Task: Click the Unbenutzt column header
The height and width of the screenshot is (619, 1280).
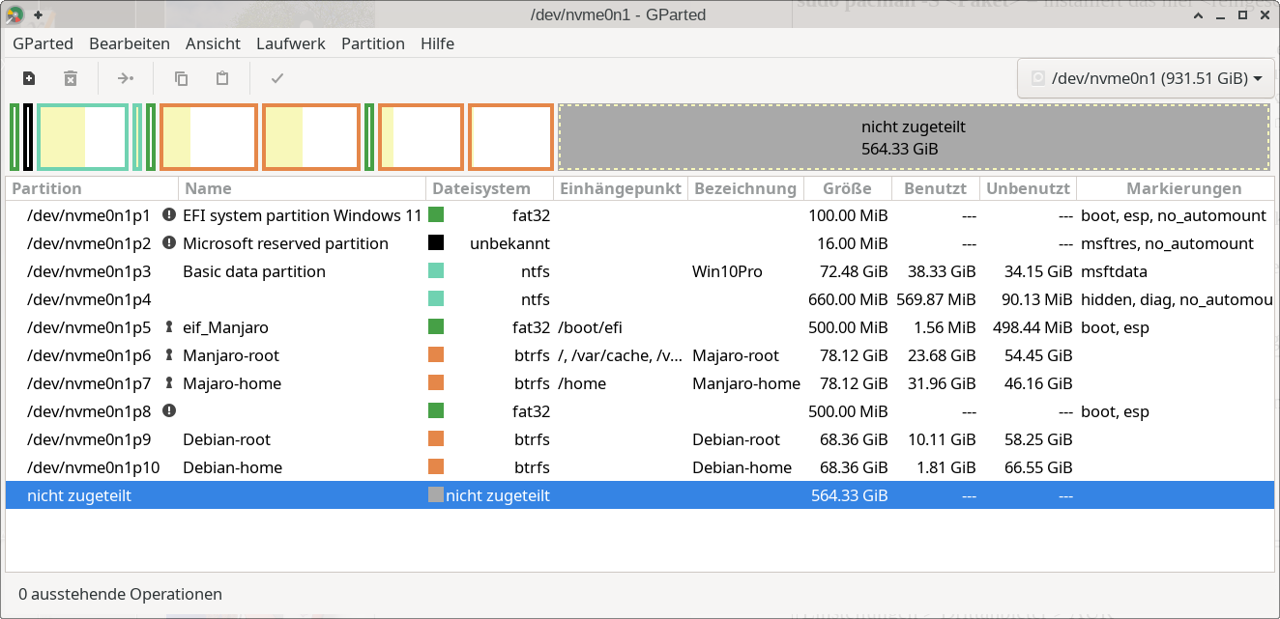Action: tap(1029, 188)
